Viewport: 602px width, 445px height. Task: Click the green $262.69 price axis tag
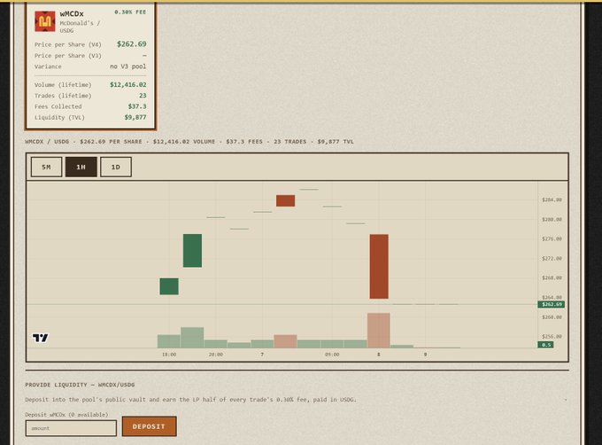point(551,304)
